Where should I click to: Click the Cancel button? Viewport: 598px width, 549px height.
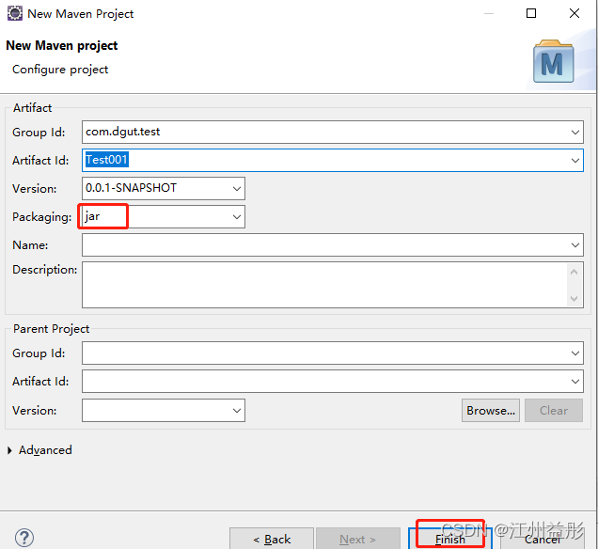(543, 539)
